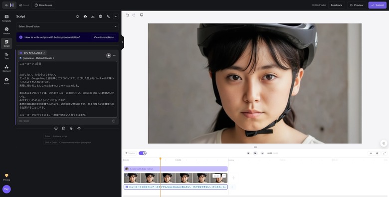Click the collapse script panel icon button

click(x=116, y=16)
